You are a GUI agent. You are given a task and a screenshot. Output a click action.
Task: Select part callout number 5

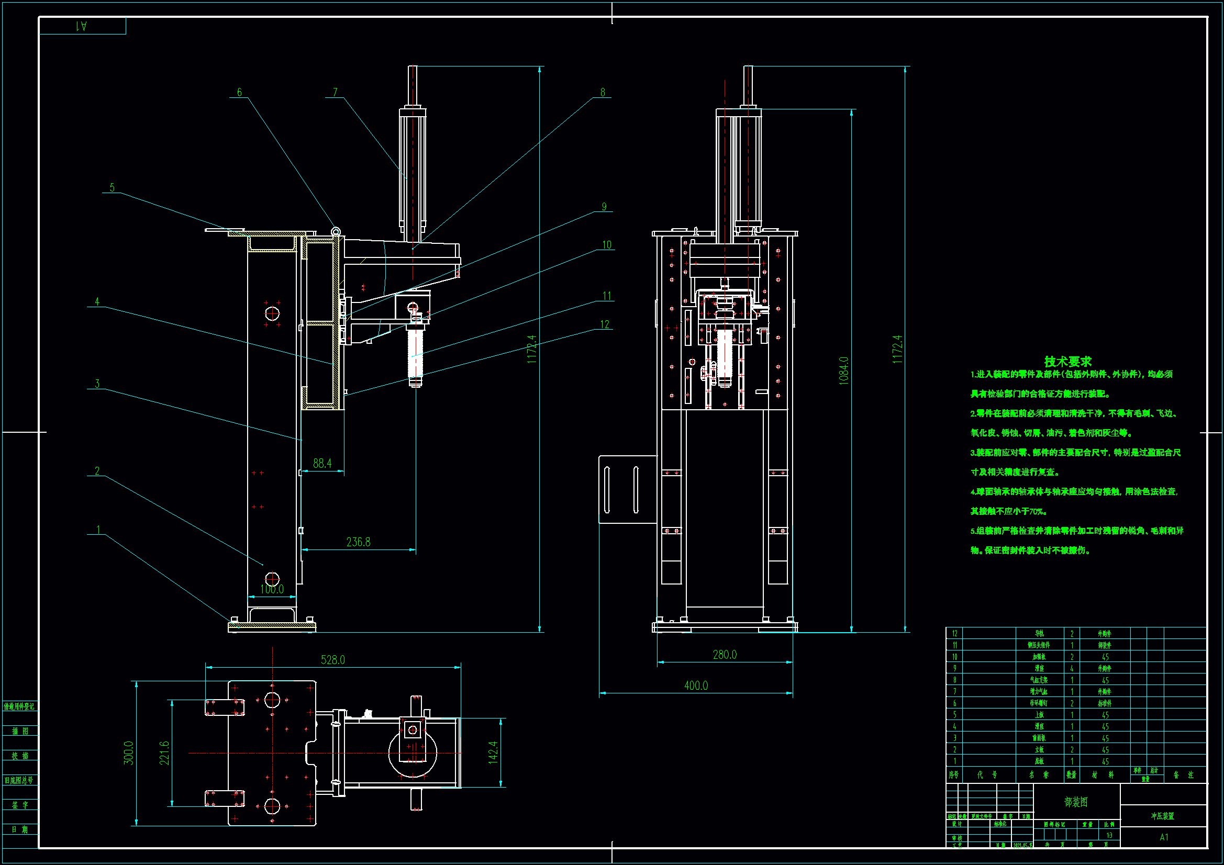coord(112,187)
